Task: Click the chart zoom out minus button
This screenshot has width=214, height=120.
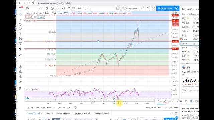Action: [90, 99]
